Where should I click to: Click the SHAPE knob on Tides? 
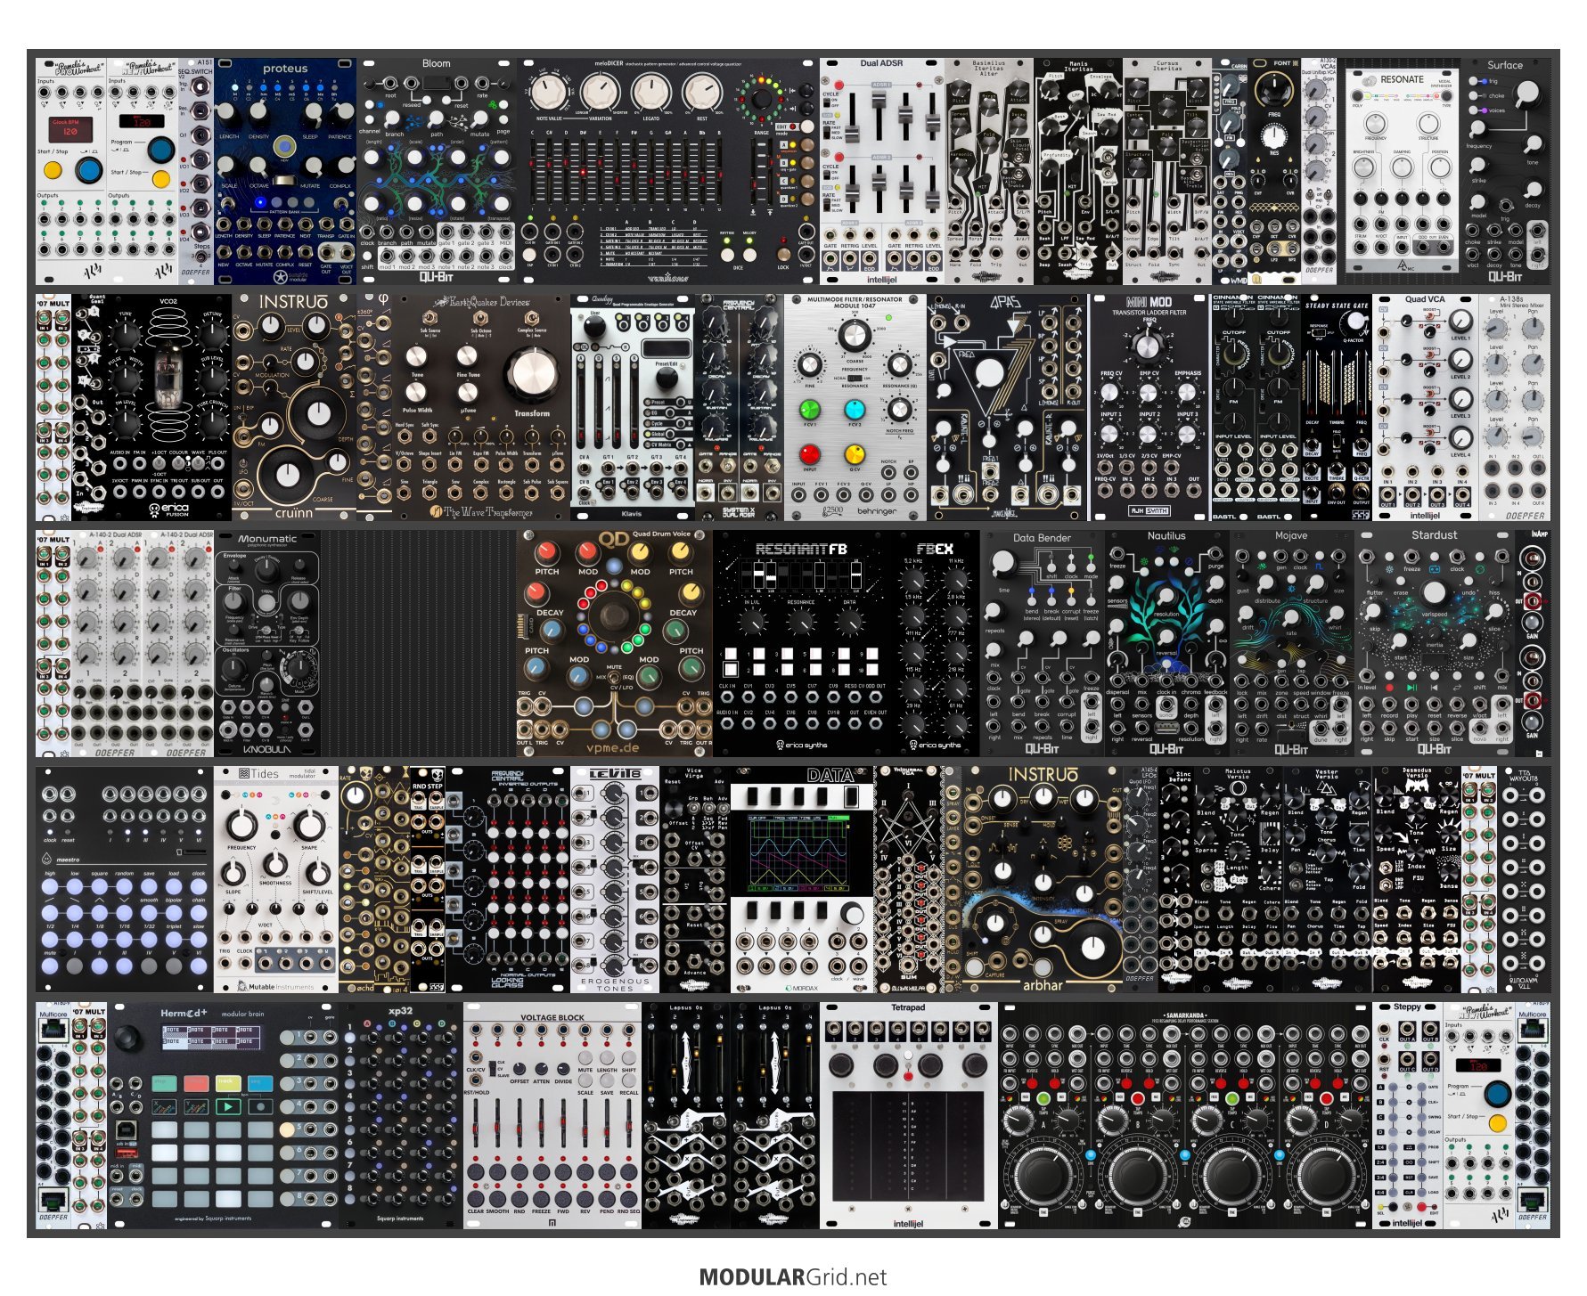(x=309, y=824)
